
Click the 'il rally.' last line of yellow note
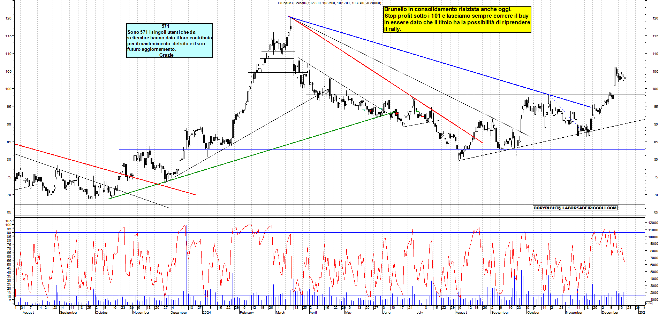coord(393,29)
